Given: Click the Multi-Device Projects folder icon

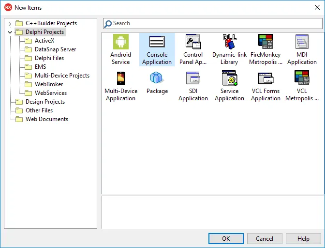Looking at the screenshot, I should click(x=28, y=76).
